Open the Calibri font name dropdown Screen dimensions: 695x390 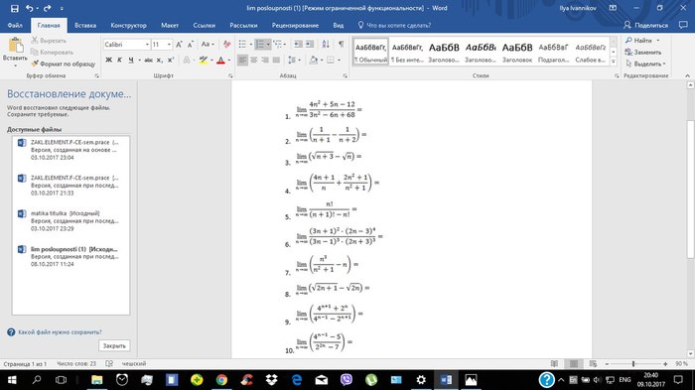pyautogui.click(x=147, y=45)
